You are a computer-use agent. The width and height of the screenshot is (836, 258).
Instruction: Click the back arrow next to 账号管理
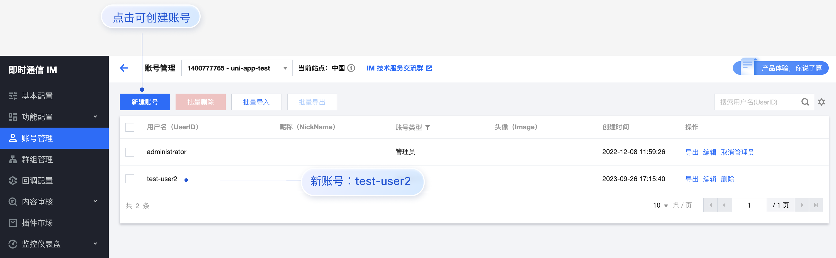[x=124, y=68]
